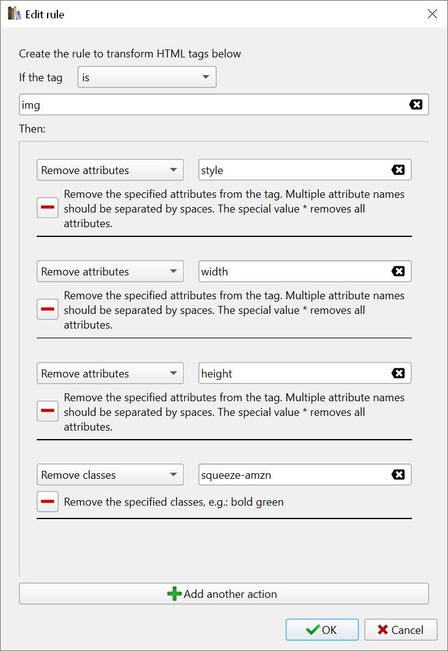Cancel editing the rule
Screen dimensions: 448x651
coord(400,630)
